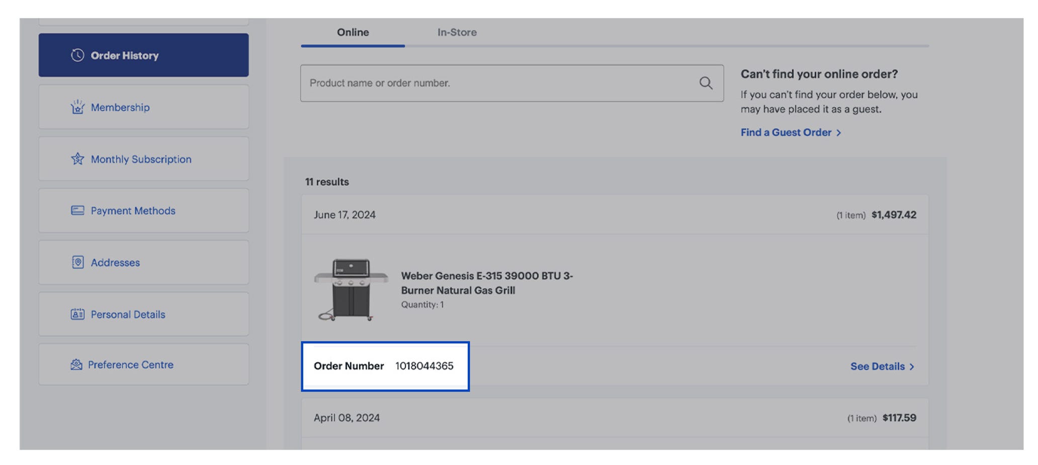Click the ID card icon beside Personal Details
The width and height of the screenshot is (1038, 465).
click(x=76, y=314)
